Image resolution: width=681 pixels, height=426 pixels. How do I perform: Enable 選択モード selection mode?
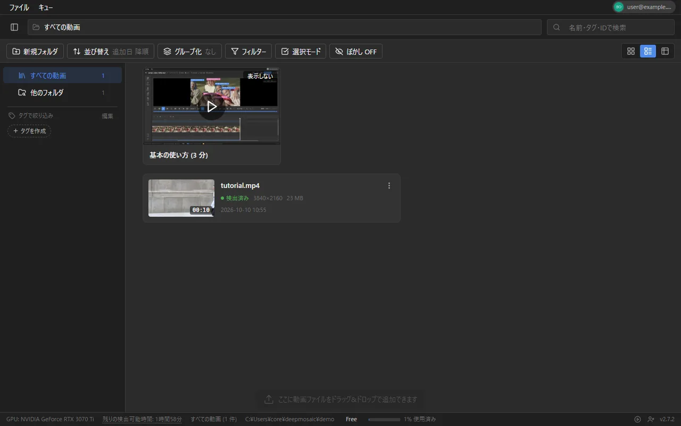click(x=301, y=52)
